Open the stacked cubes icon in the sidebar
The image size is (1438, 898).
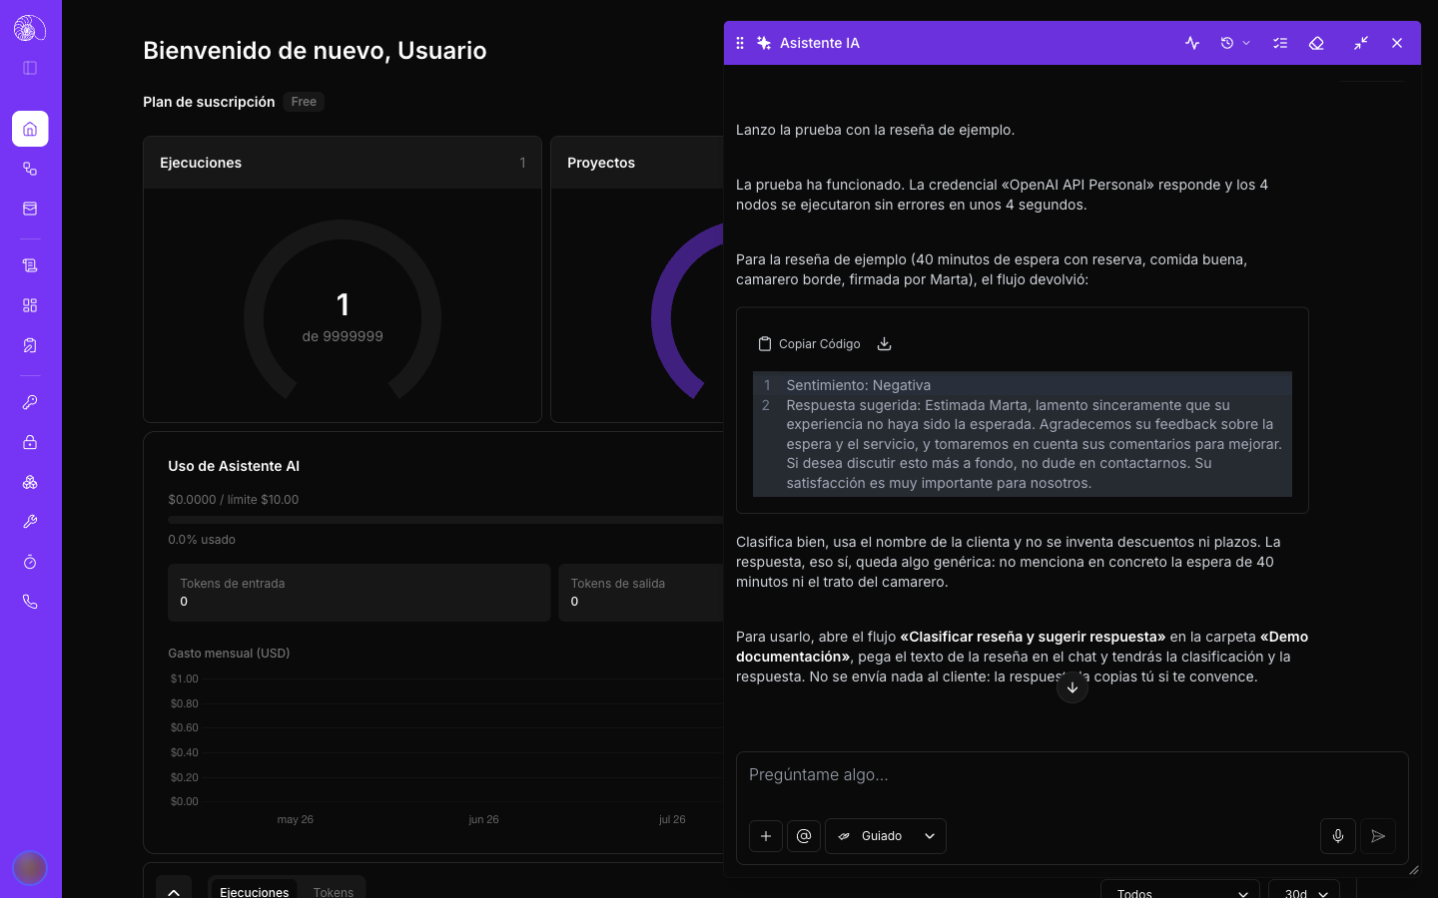tap(30, 482)
